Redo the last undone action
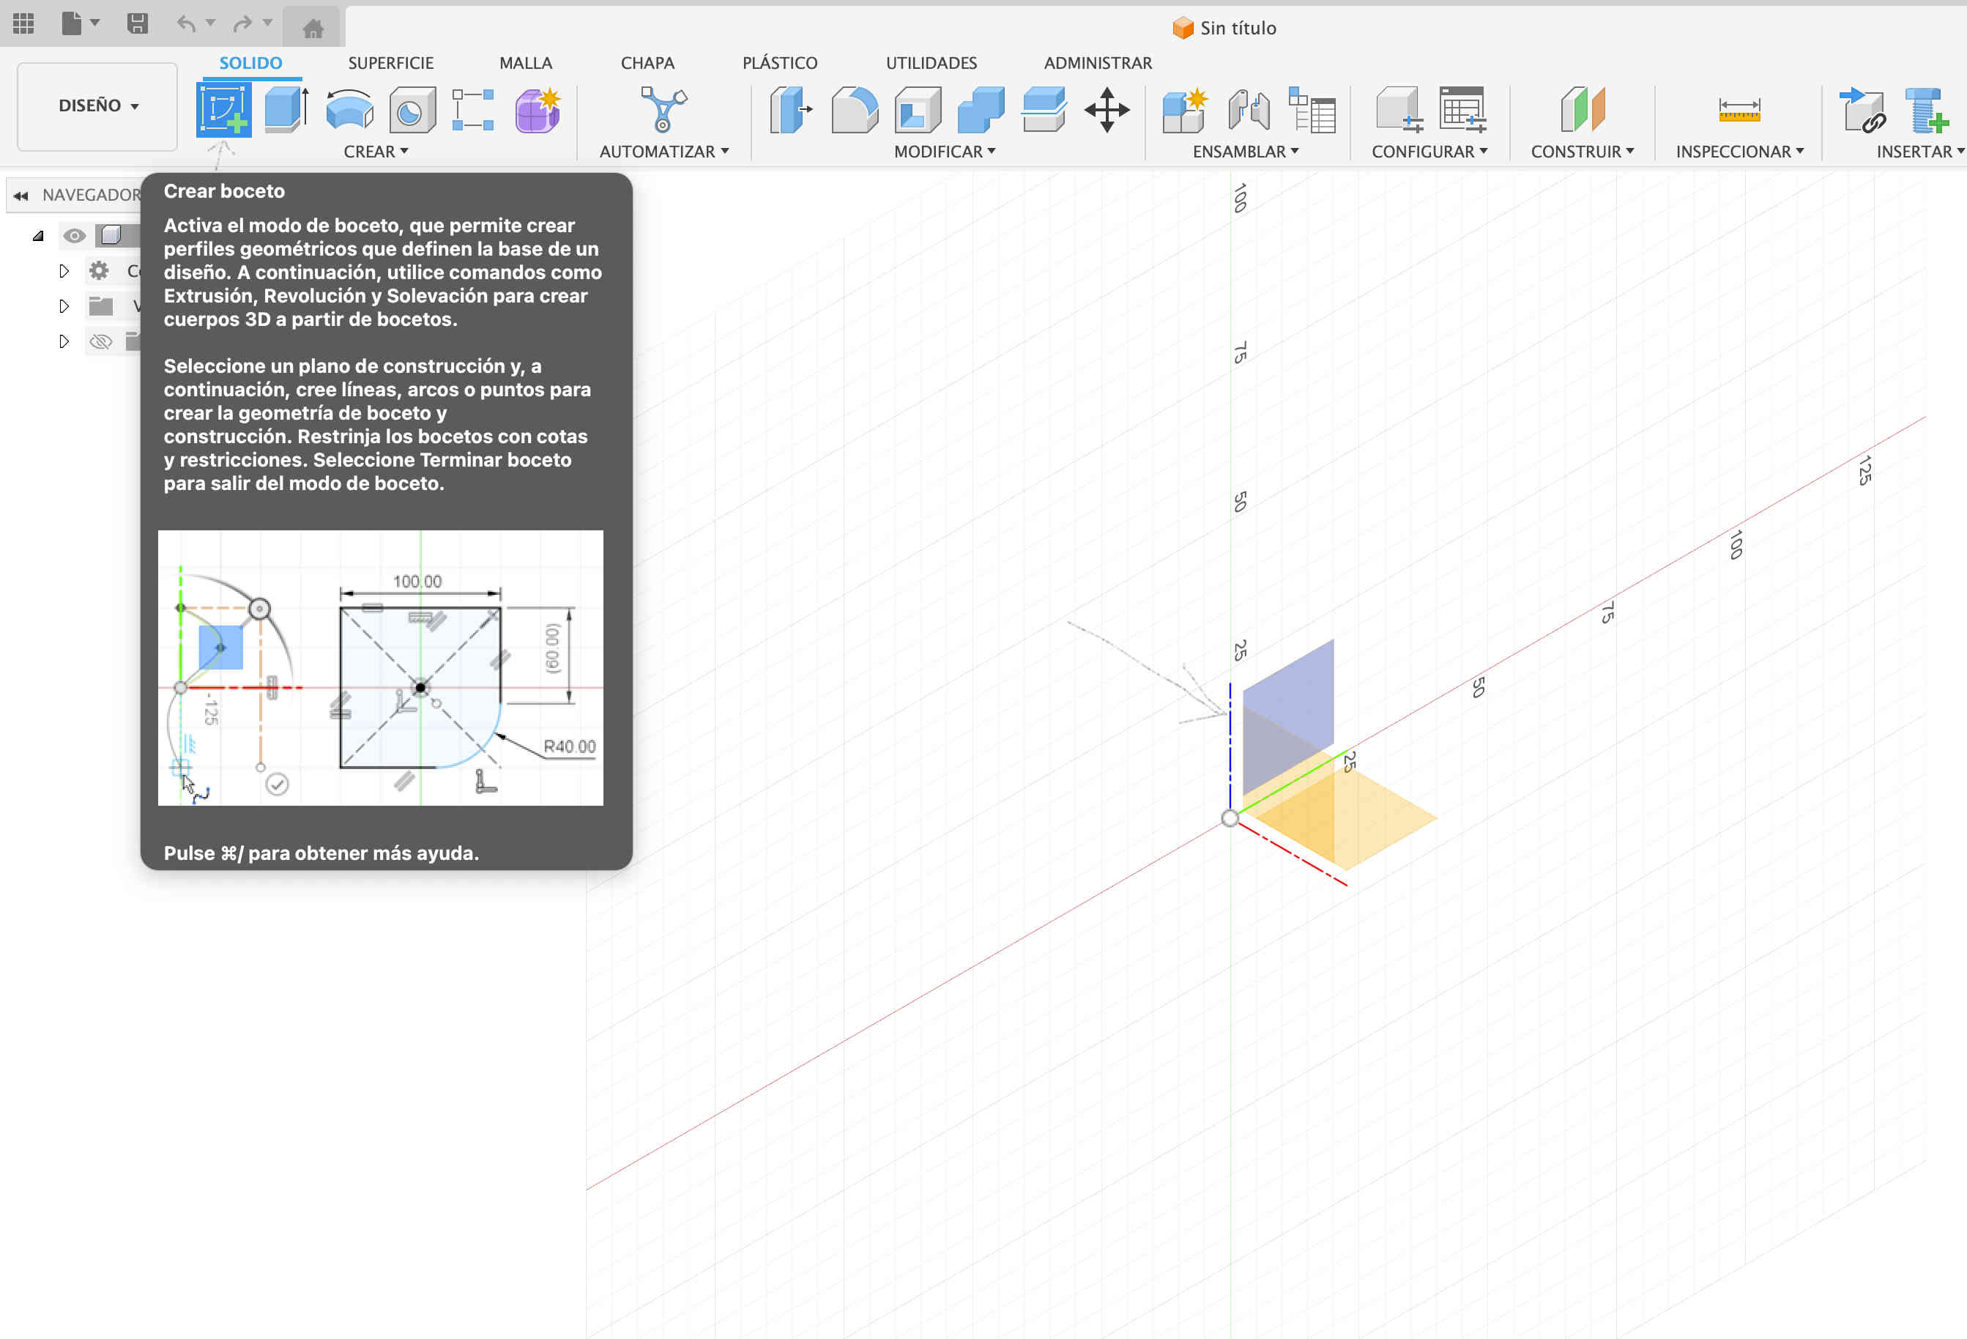1967x1339 pixels. [242, 23]
